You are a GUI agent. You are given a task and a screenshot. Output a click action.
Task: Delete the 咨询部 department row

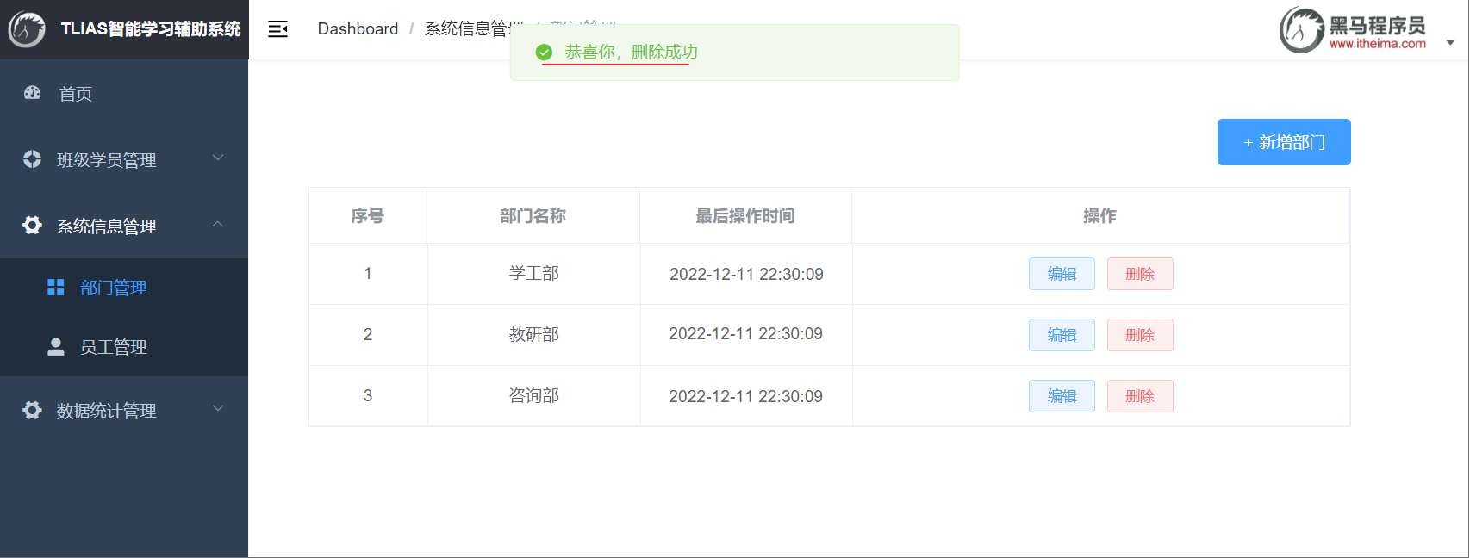tap(1139, 396)
